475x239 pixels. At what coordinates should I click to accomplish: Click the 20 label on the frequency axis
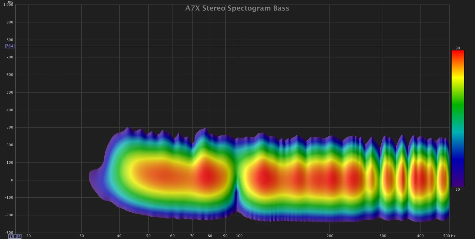[x=28, y=236]
